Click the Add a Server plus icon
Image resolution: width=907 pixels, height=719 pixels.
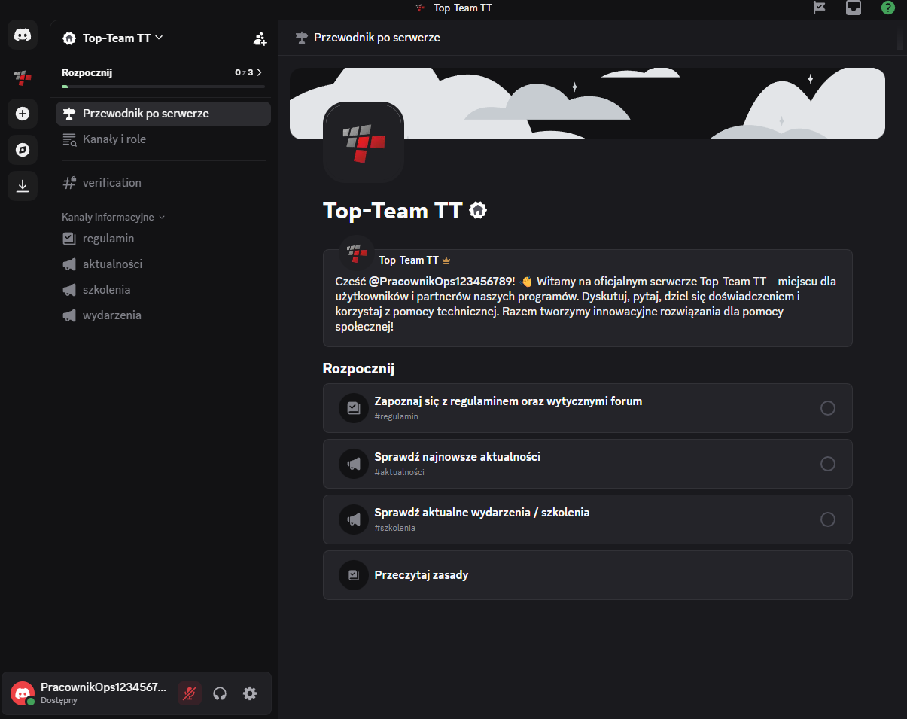click(x=23, y=114)
